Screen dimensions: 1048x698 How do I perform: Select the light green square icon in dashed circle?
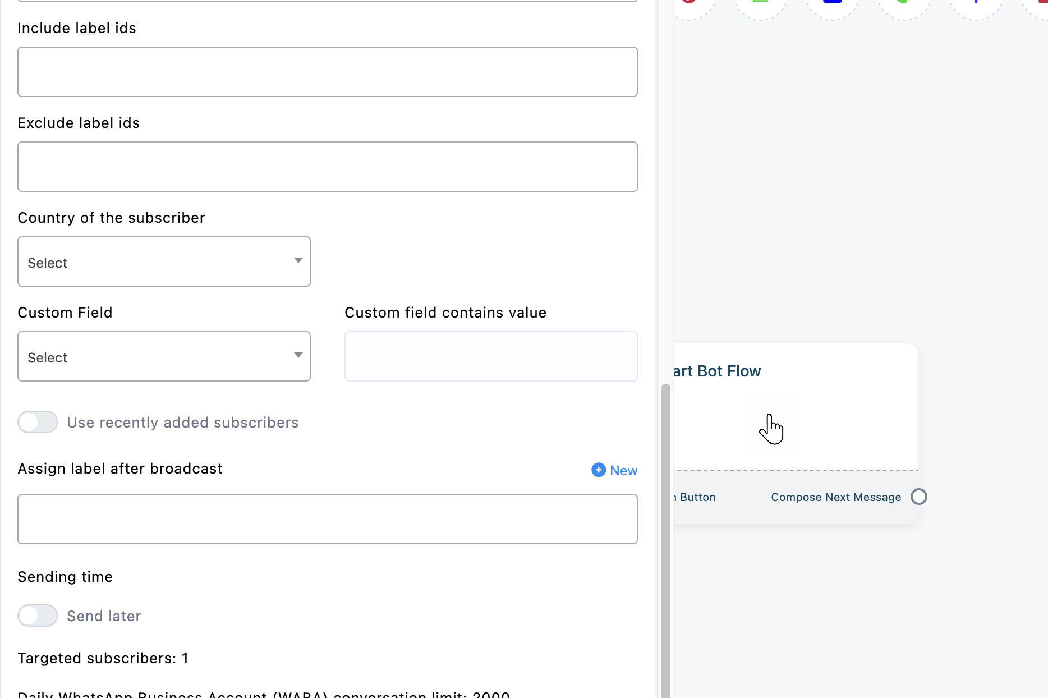(761, 3)
